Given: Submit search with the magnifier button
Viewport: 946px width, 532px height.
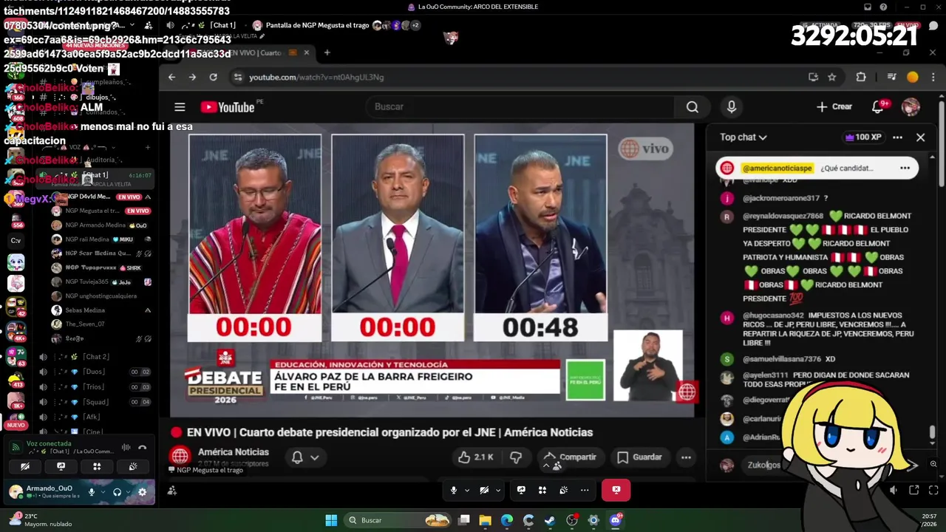Looking at the screenshot, I should click(693, 107).
